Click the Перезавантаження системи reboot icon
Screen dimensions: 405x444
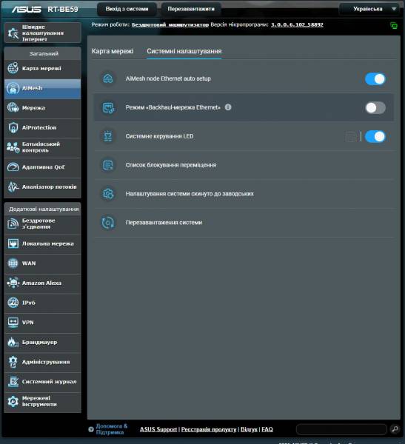(x=108, y=223)
